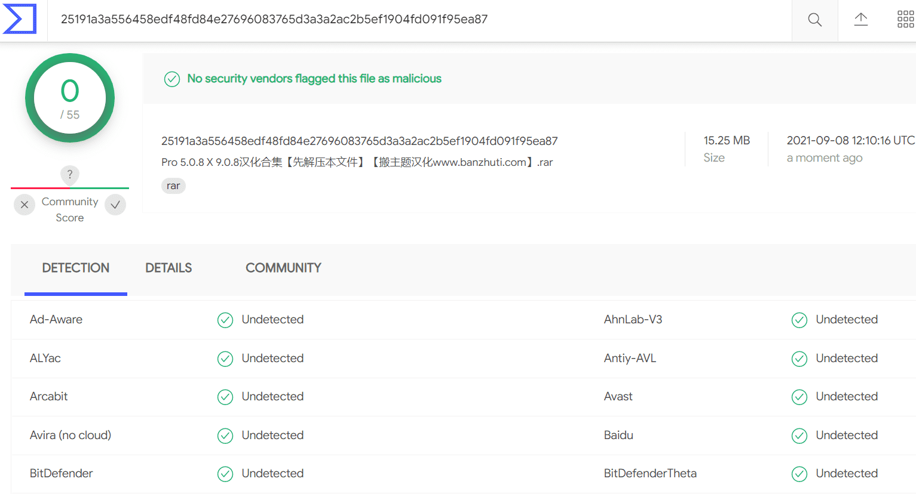Select the Undetected result for Antiy-AVL

pos(847,358)
